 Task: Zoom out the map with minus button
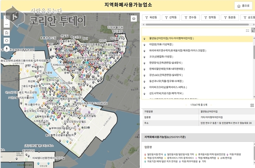[x=7, y=24]
